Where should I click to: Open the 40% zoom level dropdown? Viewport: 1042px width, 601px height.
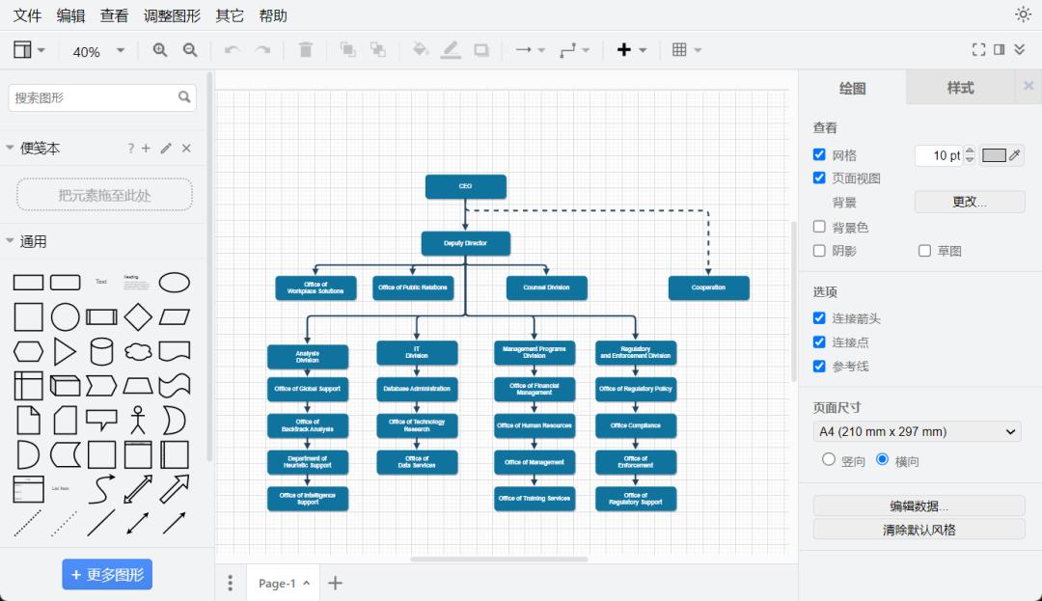[x=98, y=51]
